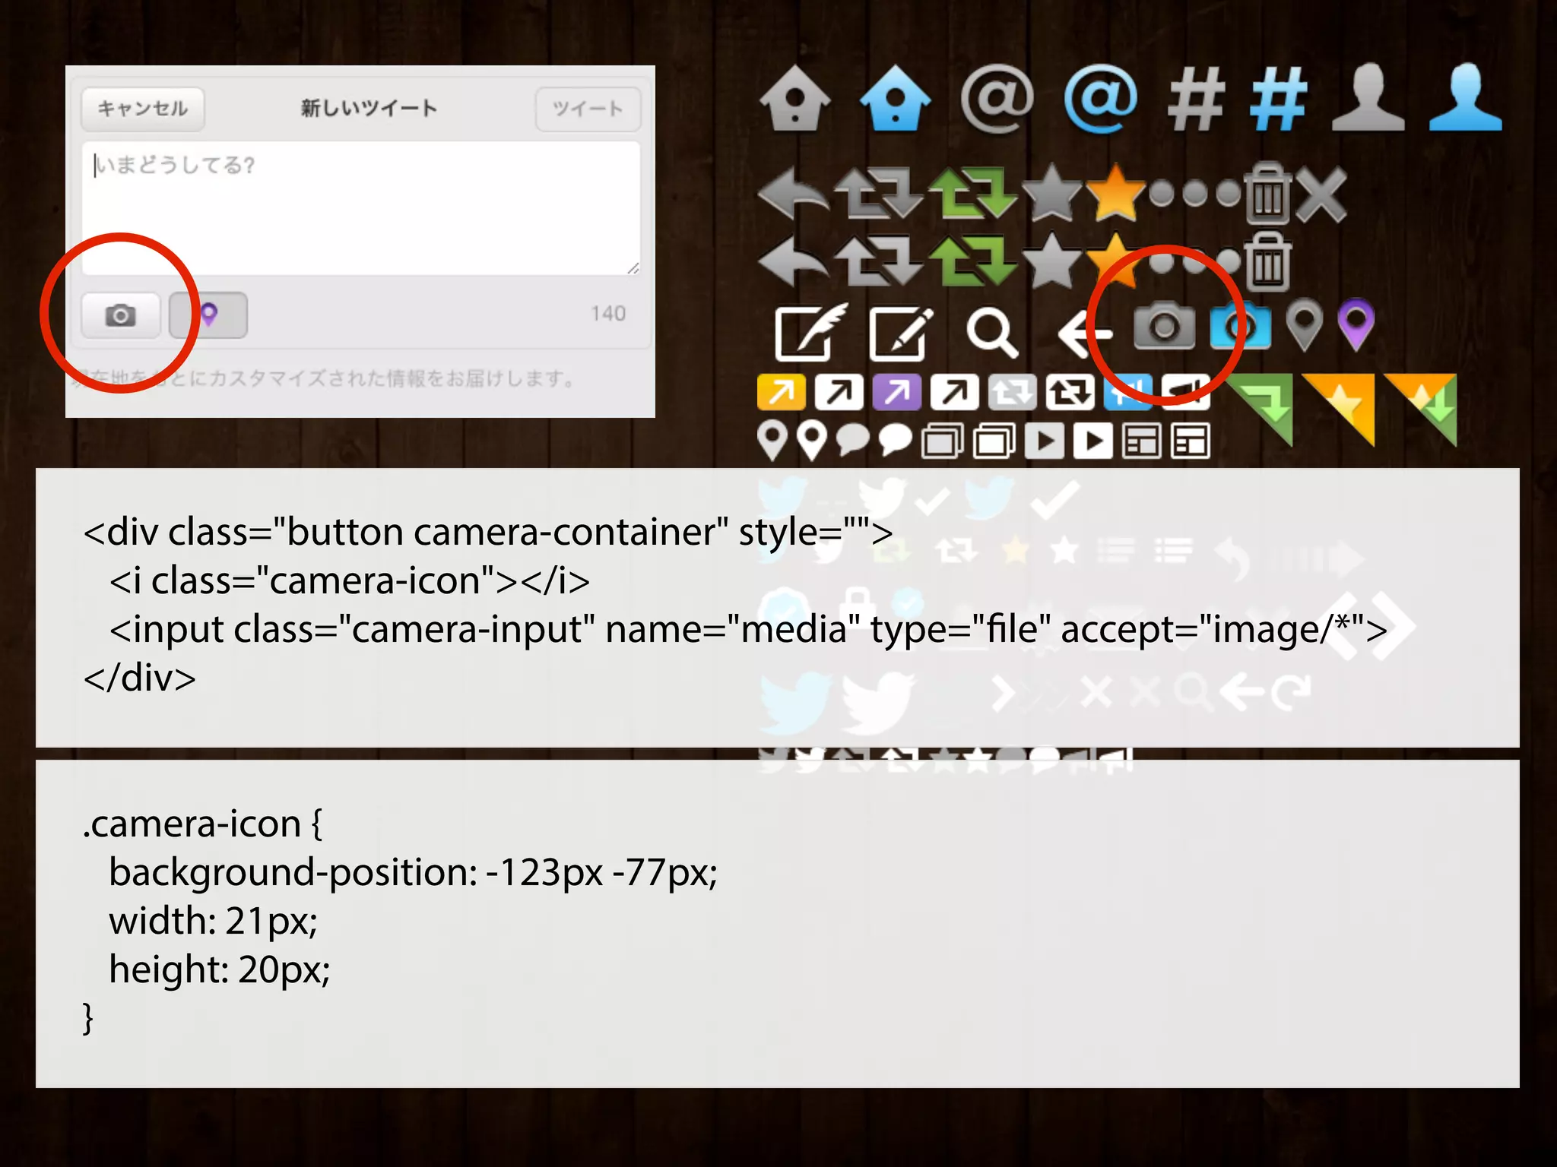This screenshot has height=1167, width=1557.
Task: Click the camera button in the tweet form
Action: 121,315
